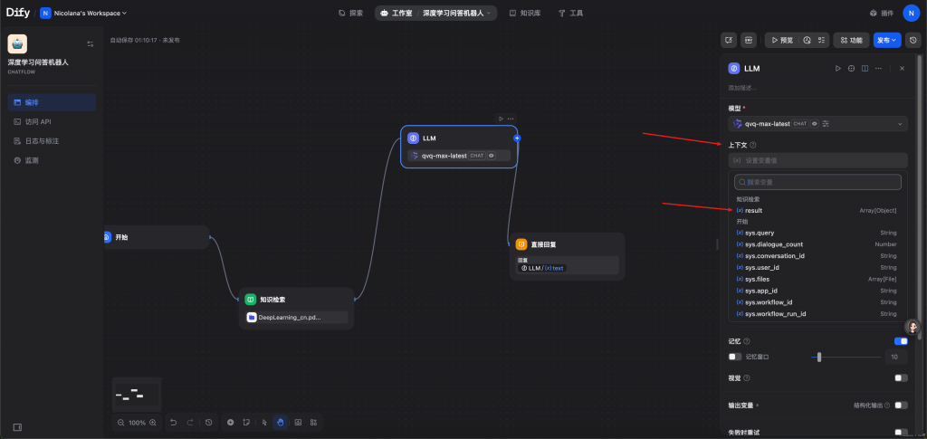The width and height of the screenshot is (927, 439).
Task: Open the 发布 publish dropdown
Action: coord(887,40)
